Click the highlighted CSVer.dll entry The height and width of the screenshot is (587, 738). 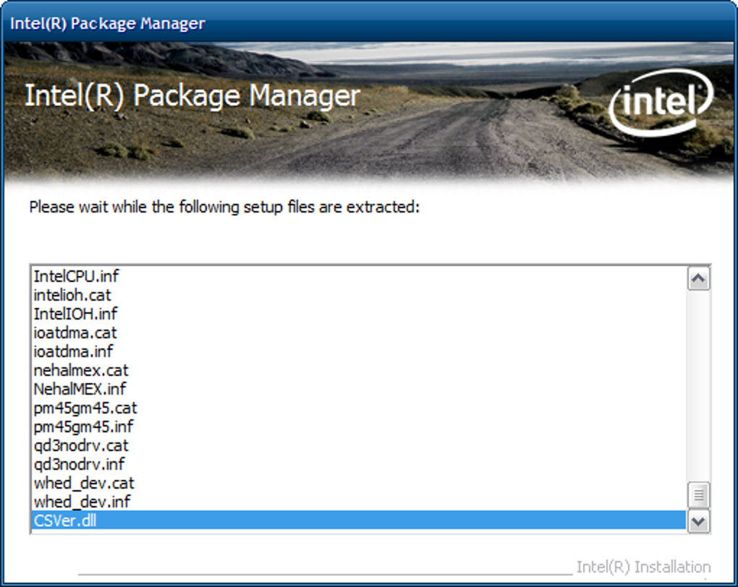[65, 520]
